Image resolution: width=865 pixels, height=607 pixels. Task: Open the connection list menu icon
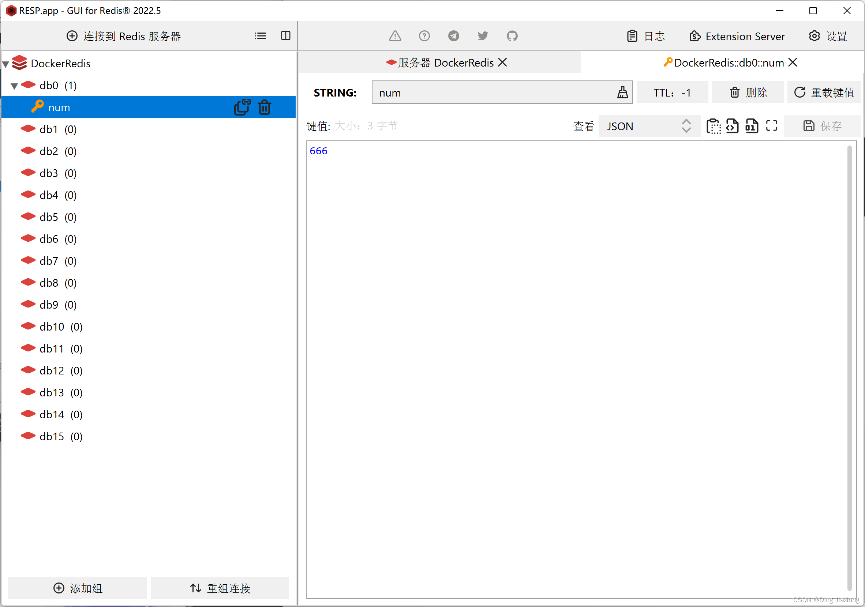pyautogui.click(x=260, y=36)
